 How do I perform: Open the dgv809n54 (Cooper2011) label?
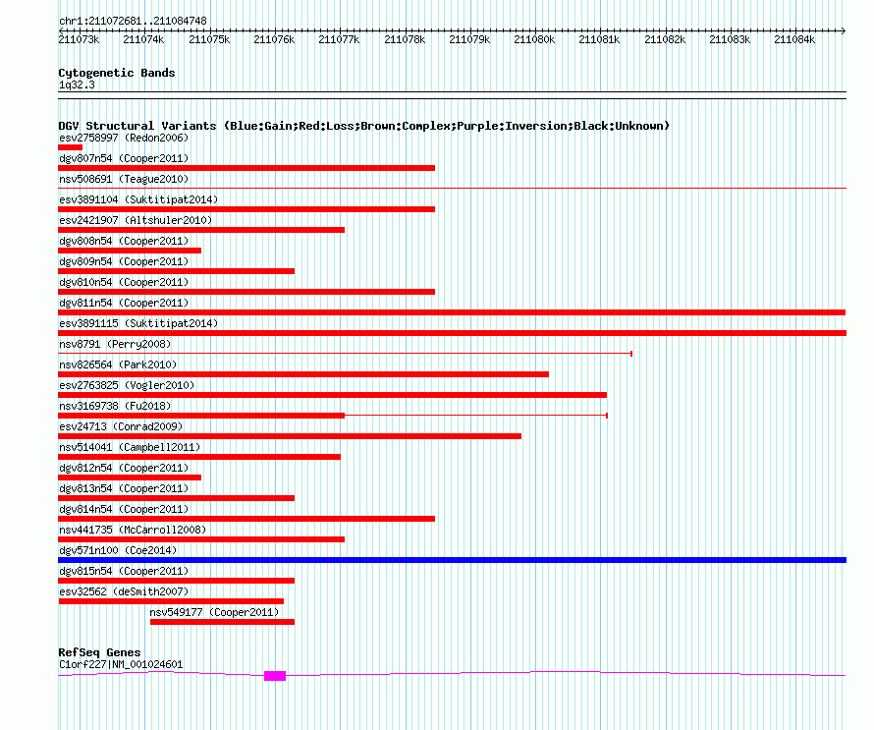click(124, 261)
